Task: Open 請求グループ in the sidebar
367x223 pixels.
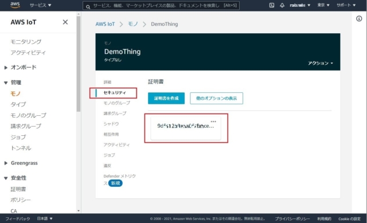Action: coord(26,126)
